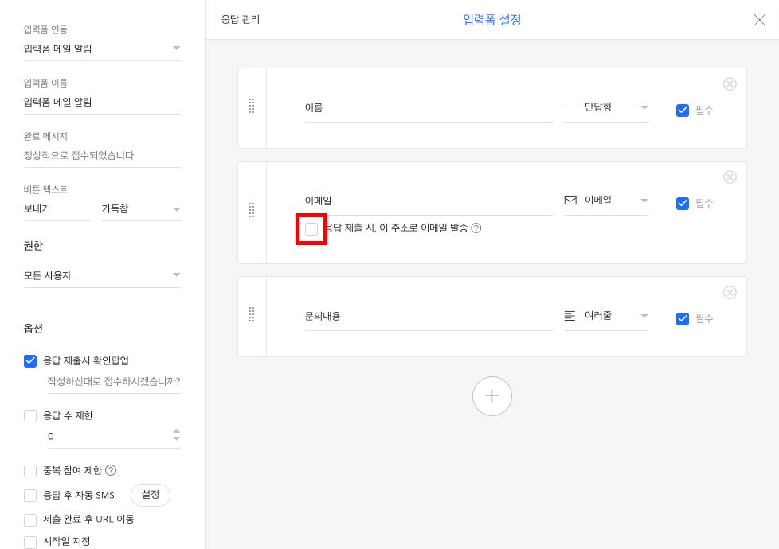Edit the 입력폼 이름 text field

pos(102,103)
